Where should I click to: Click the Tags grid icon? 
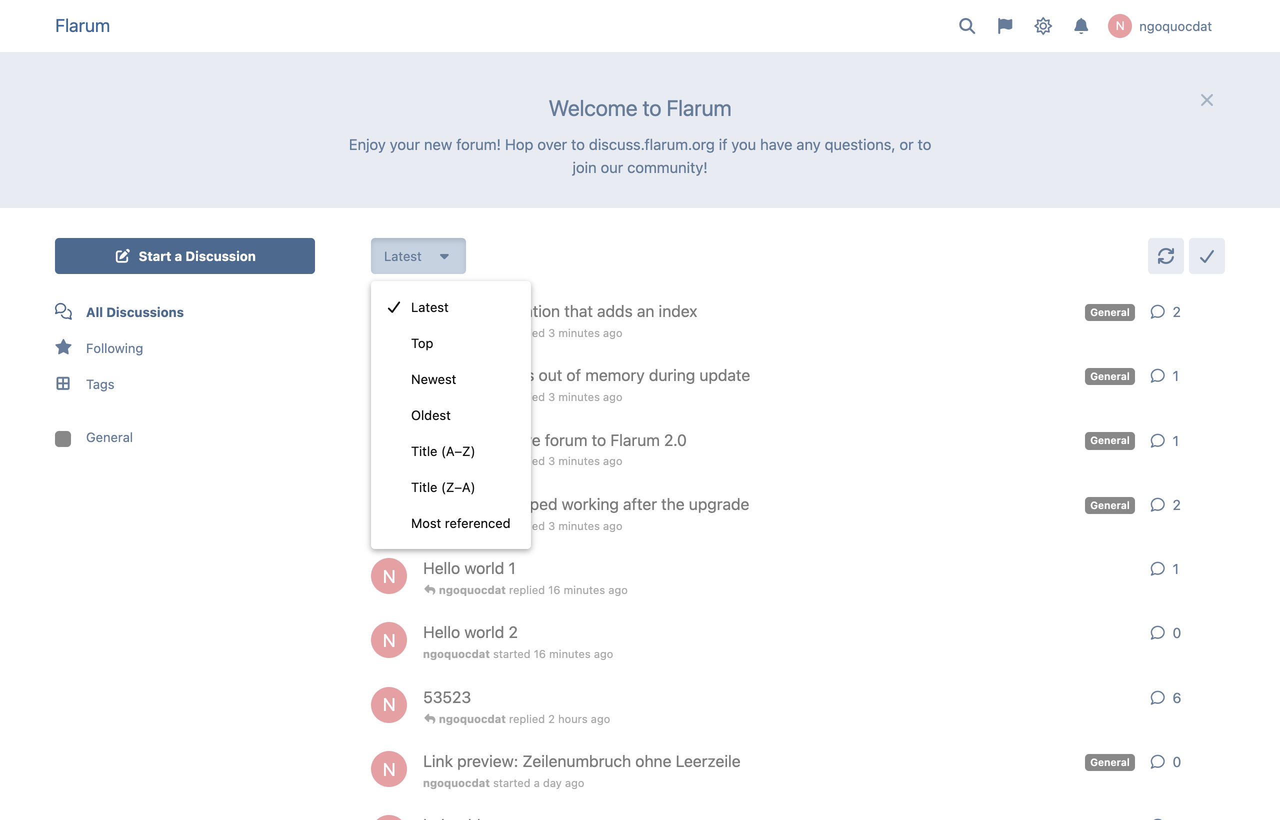coord(63,383)
